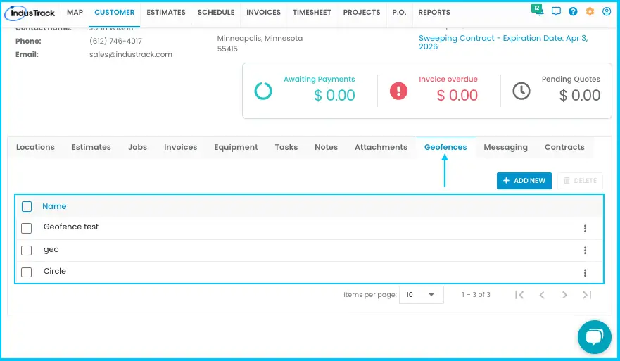Click the IndusTrack logo
The width and height of the screenshot is (620, 361).
click(30, 13)
